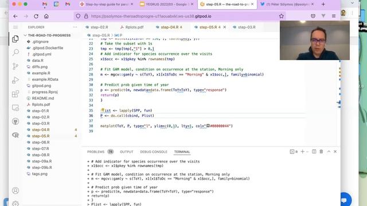The height and width of the screenshot is (206, 367).
Task: Open the new terminal launch profile dropdown
Action: coord(307,152)
